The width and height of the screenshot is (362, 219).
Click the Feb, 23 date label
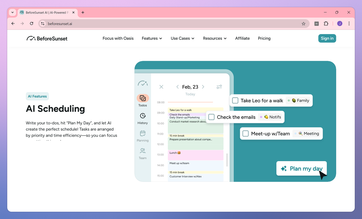coord(190,87)
